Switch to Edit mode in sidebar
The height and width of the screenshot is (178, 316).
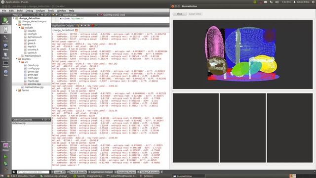coord(5,30)
